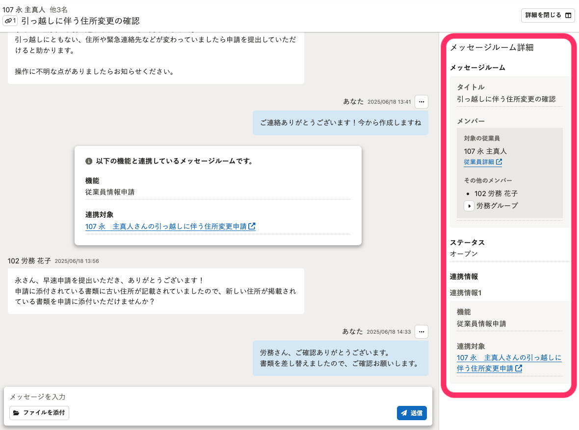The height and width of the screenshot is (430, 579).
Task: Click sender name 102 労務 花子 at 13:56
Action: tap(29, 261)
